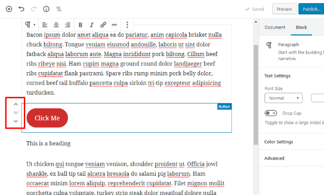Viewport: 324px width, 195px height.
Task: Open the Font Size Normal dropdown
Action: click(283, 98)
